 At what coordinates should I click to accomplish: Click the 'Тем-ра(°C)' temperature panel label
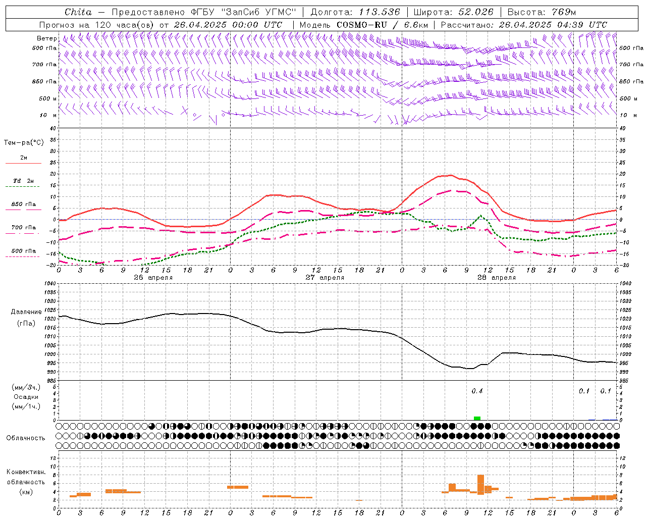click(x=24, y=143)
